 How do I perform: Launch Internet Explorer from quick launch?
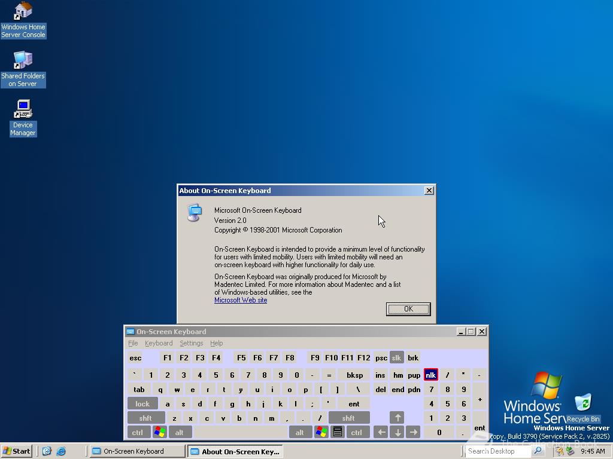pyautogui.click(x=62, y=451)
